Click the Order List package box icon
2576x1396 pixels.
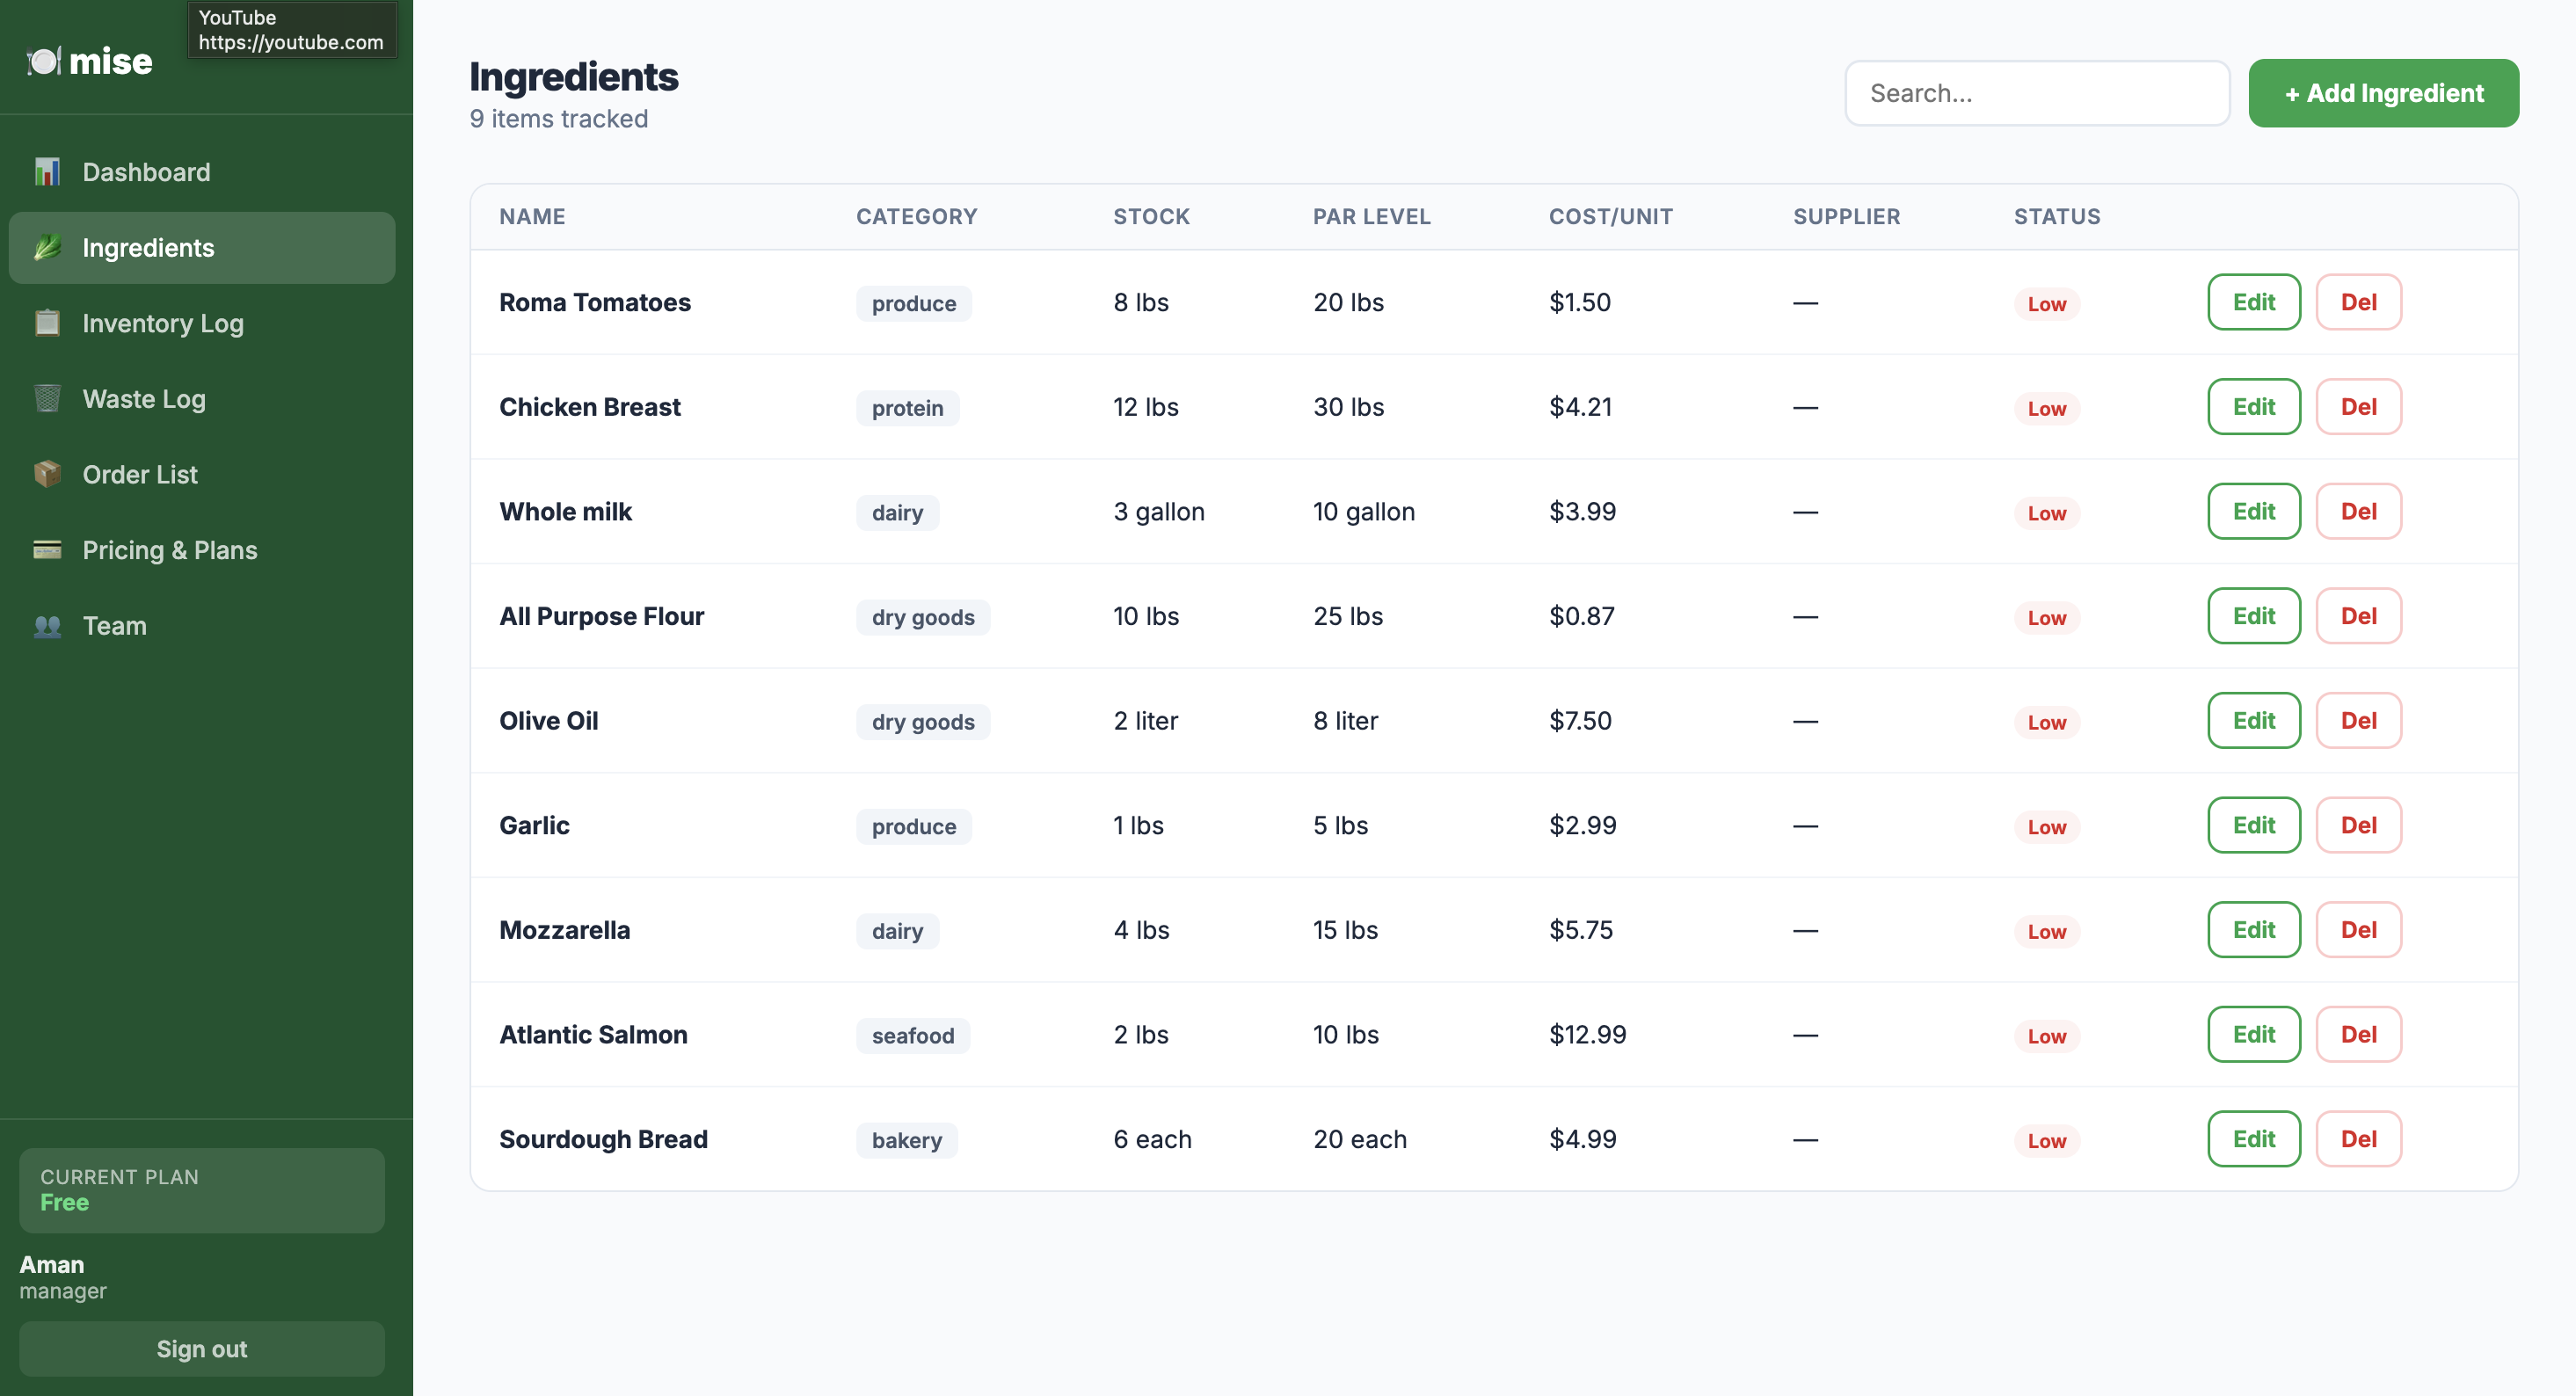tap(47, 474)
